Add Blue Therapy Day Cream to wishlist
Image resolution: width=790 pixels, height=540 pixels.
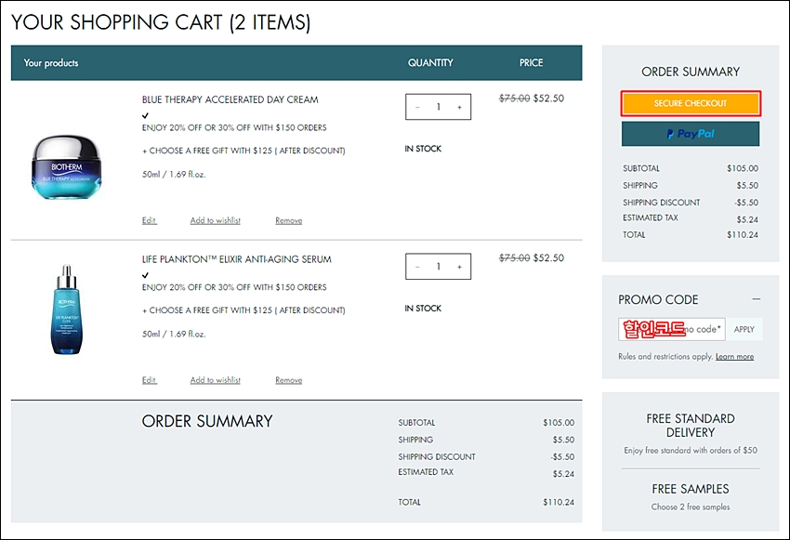(x=215, y=220)
